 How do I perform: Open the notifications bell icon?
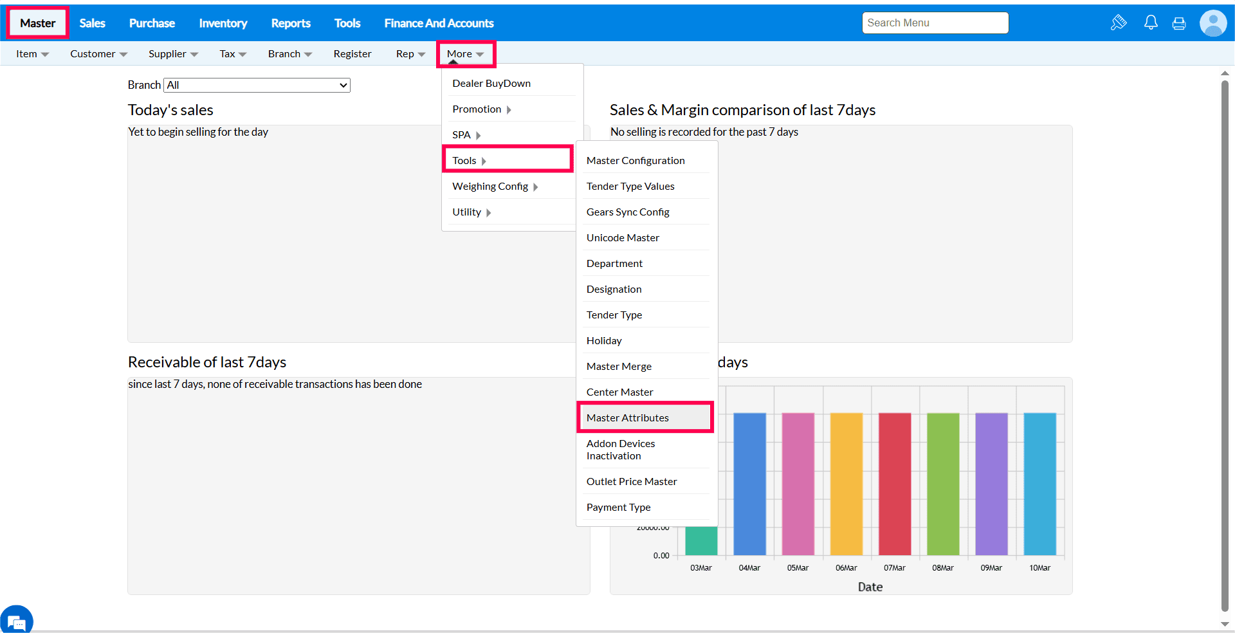1151,23
